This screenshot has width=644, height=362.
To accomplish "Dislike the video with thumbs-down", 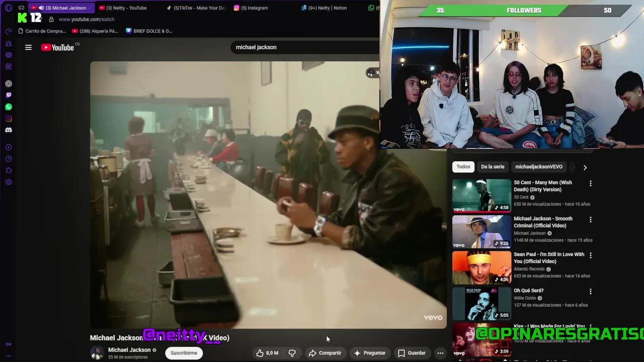I will (292, 353).
